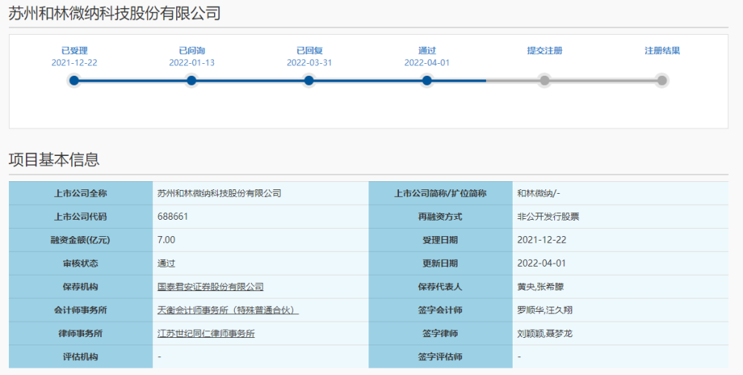Click date 2021-12-22 under 已受理
The height and width of the screenshot is (375, 743).
click(x=74, y=62)
